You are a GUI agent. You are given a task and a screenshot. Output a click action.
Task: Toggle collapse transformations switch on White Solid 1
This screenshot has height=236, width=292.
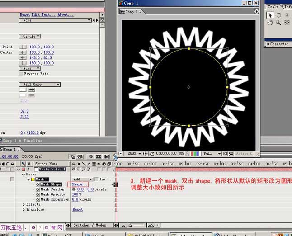click(79, 170)
